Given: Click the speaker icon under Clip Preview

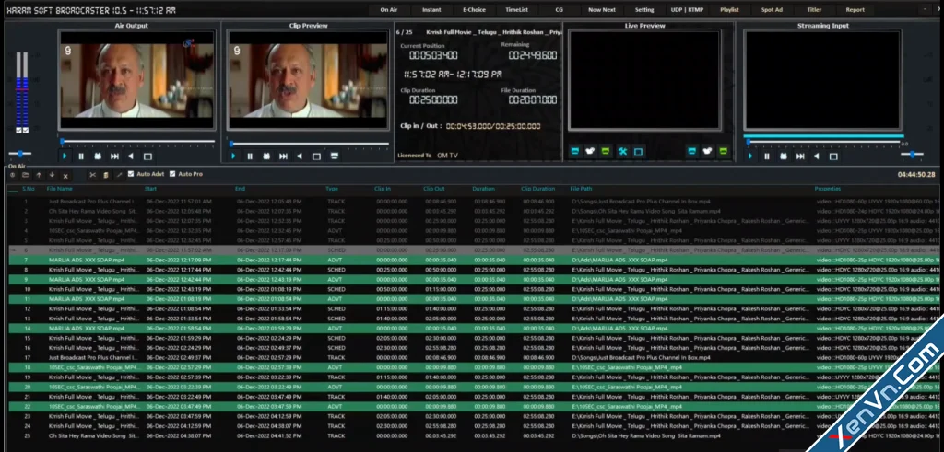Looking at the screenshot, I should coord(300,156).
